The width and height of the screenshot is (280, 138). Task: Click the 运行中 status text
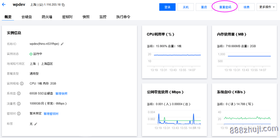(38, 54)
